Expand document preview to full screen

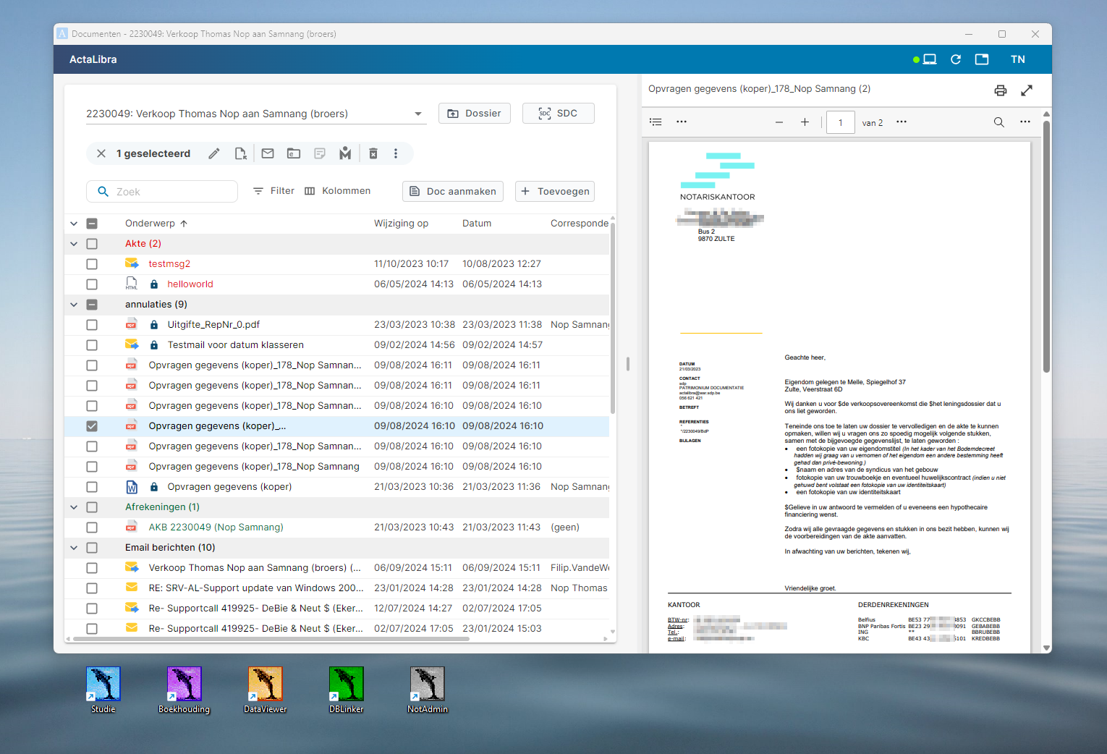click(1027, 90)
